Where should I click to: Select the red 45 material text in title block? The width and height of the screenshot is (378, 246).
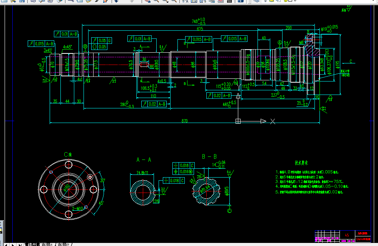click(x=347, y=235)
